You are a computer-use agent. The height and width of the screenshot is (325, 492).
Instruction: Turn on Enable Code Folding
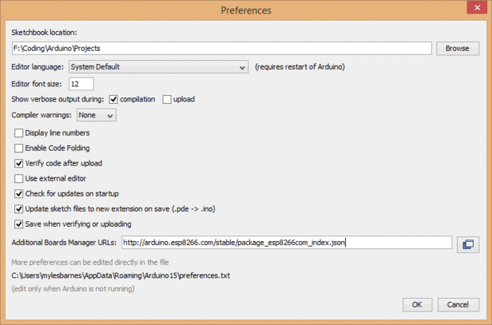(x=19, y=147)
